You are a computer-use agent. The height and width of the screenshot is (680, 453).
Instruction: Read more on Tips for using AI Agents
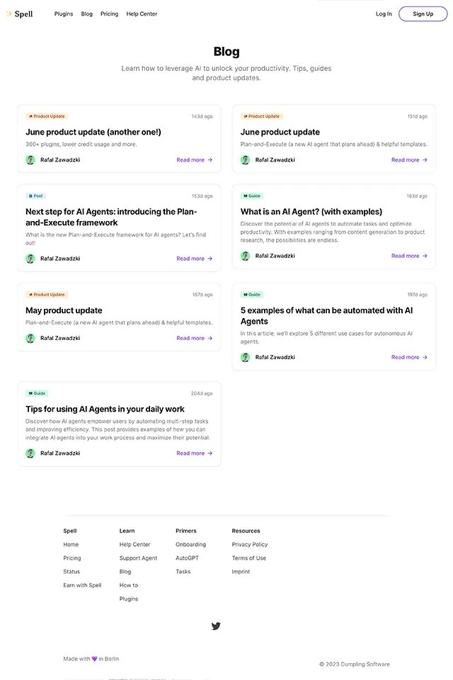[194, 453]
